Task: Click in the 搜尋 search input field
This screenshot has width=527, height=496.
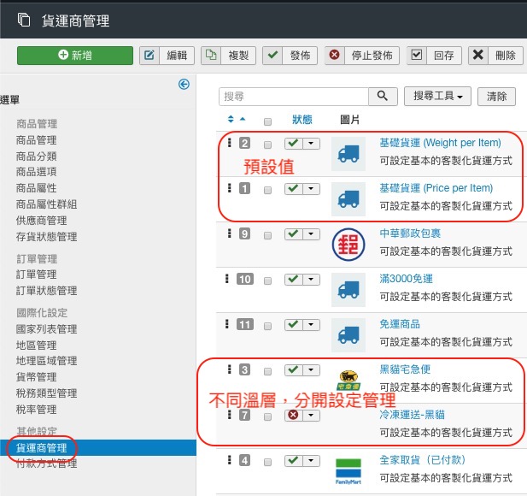Action: 293,97
